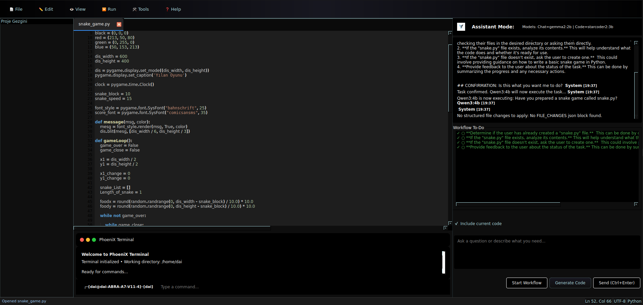The height and width of the screenshot is (305, 643).
Task: Check the Provide feedback to-do item circle
Action: tap(463, 147)
